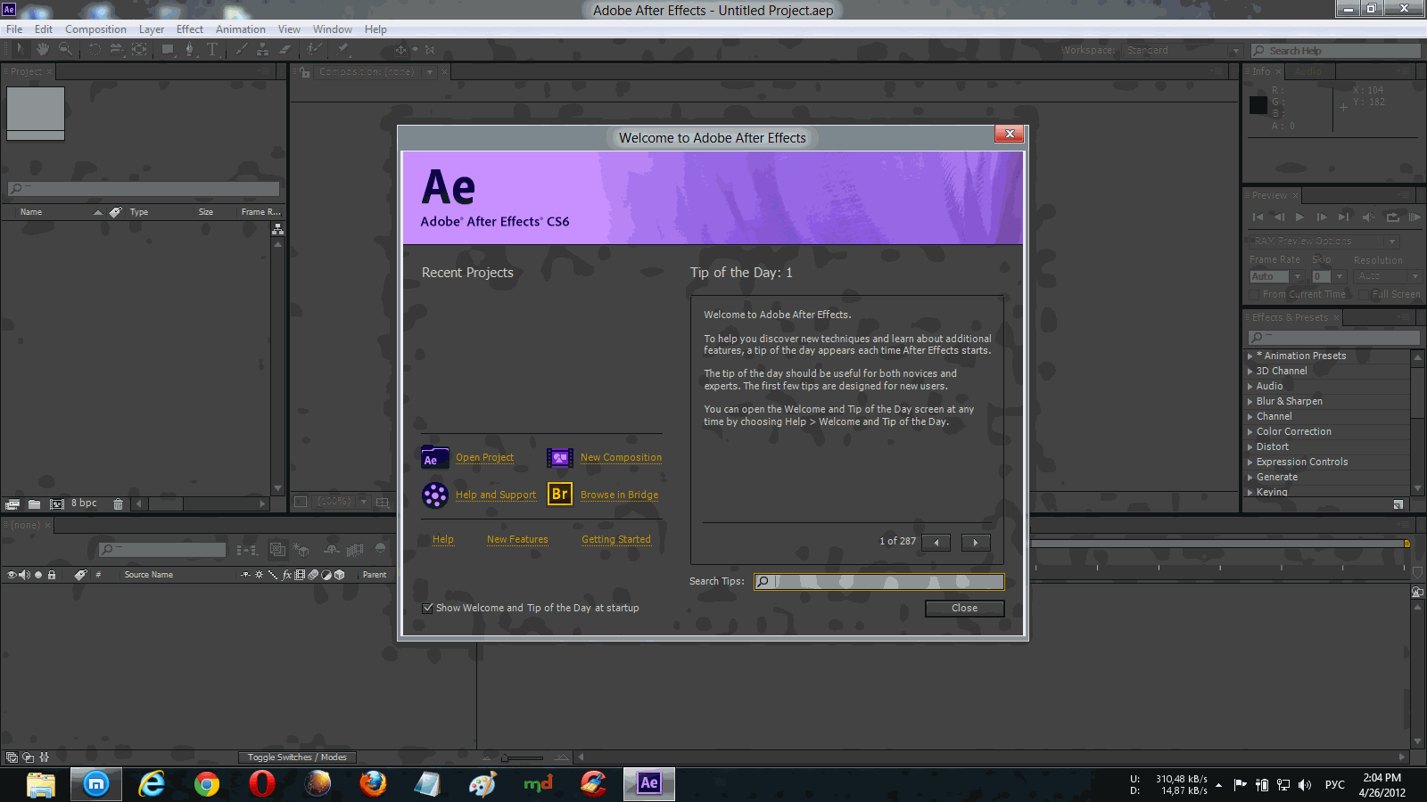Click the timeline lock column switch

pos(52,575)
